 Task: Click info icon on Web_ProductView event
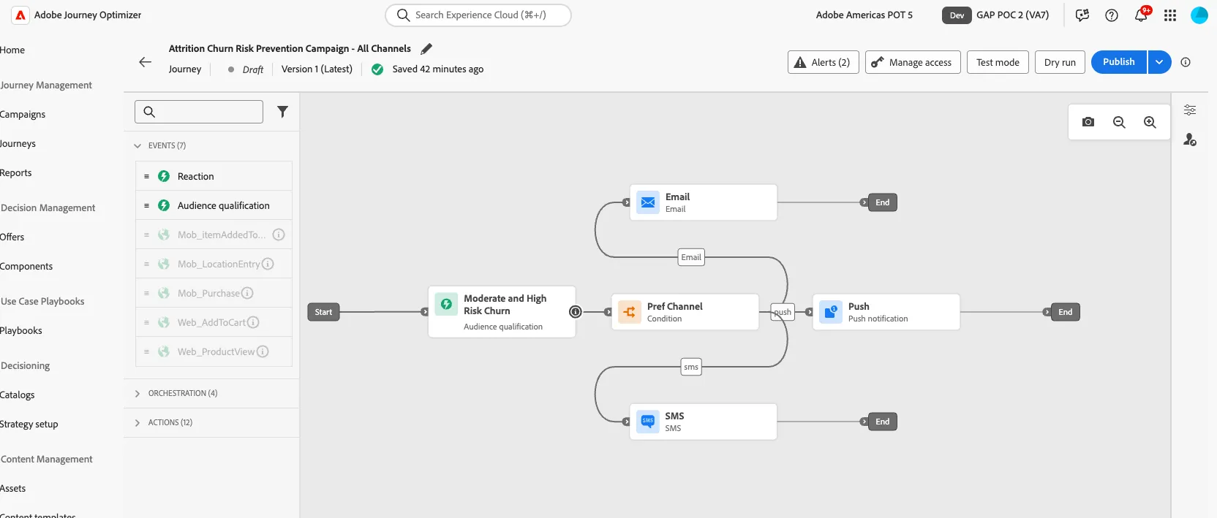point(263,351)
